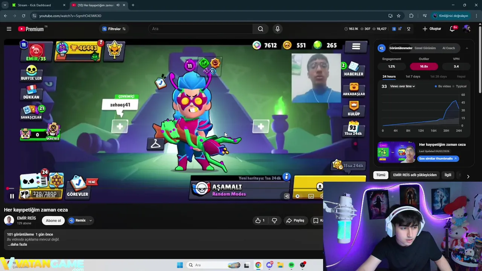Go back with browser back arrow
The image size is (482, 271).
pyautogui.click(x=5, y=16)
